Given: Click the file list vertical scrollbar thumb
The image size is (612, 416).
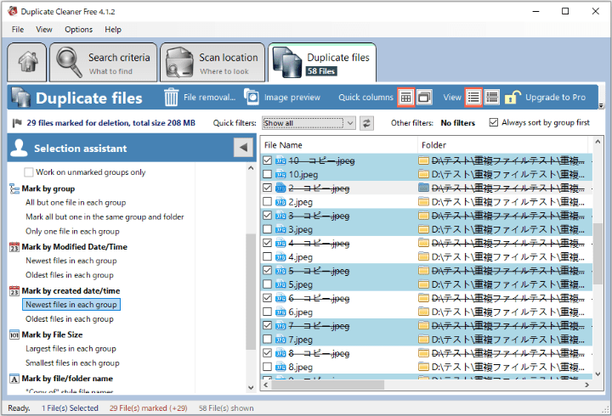Looking at the screenshot, I should [x=598, y=254].
